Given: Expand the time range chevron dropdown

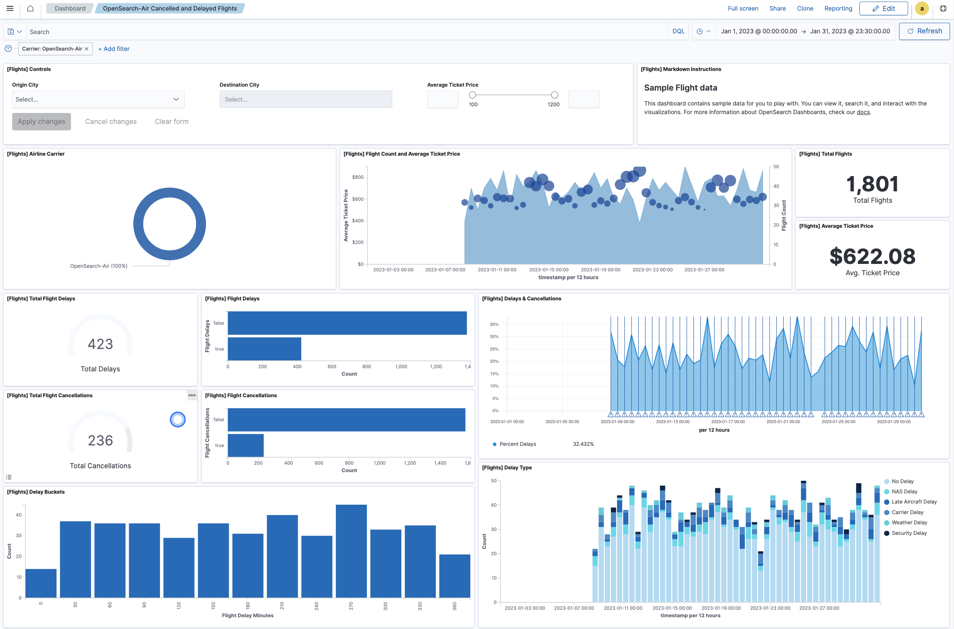Looking at the screenshot, I should click(709, 31).
